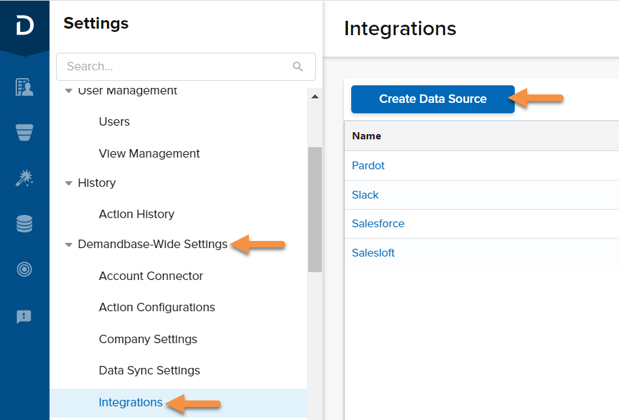Image resolution: width=619 pixels, height=420 pixels.
Task: Click the Demandbase logo icon
Action: (25, 25)
